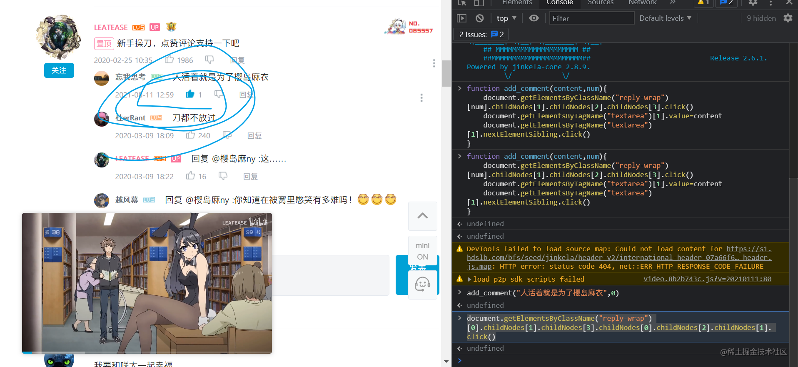Click the comment text input box

[x=330, y=275]
